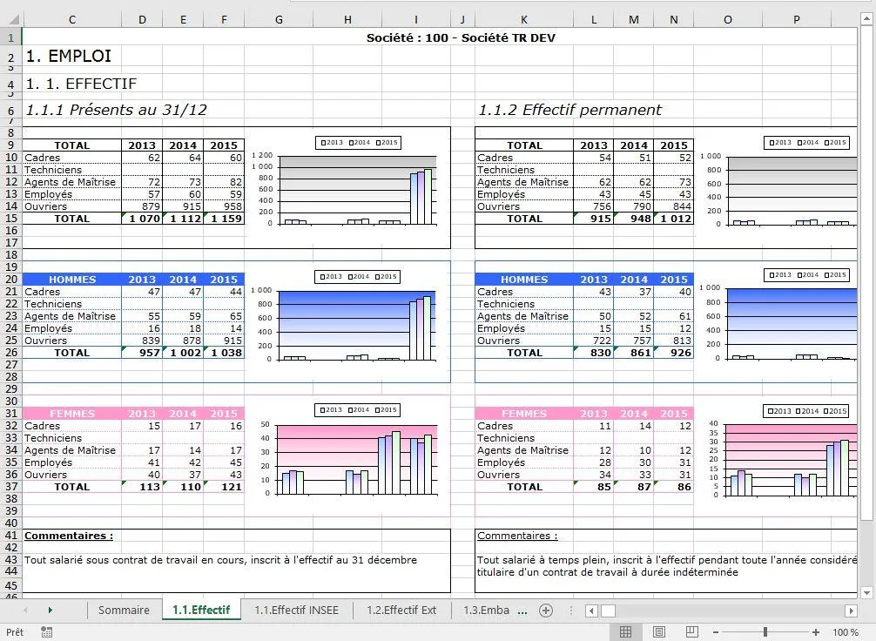876x641 pixels.
Task: Select '1.1.1 Présents au 31/12' heading
Action: pos(116,110)
